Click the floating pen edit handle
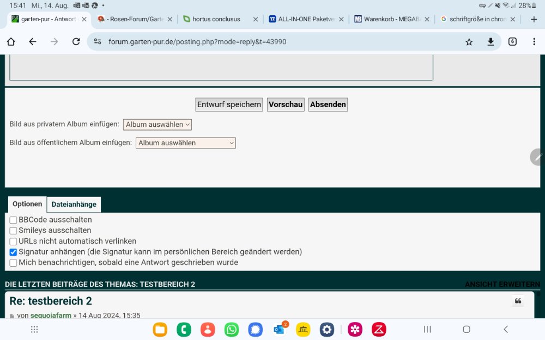Screen dimensions: 545x340 537,157
